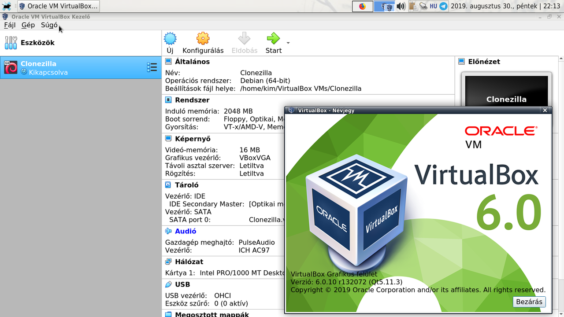Click Bezárás button in about dialog

tap(529, 302)
